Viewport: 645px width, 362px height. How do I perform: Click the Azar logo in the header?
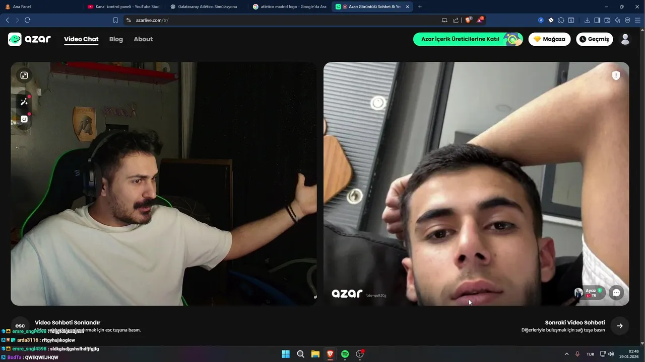click(x=29, y=39)
